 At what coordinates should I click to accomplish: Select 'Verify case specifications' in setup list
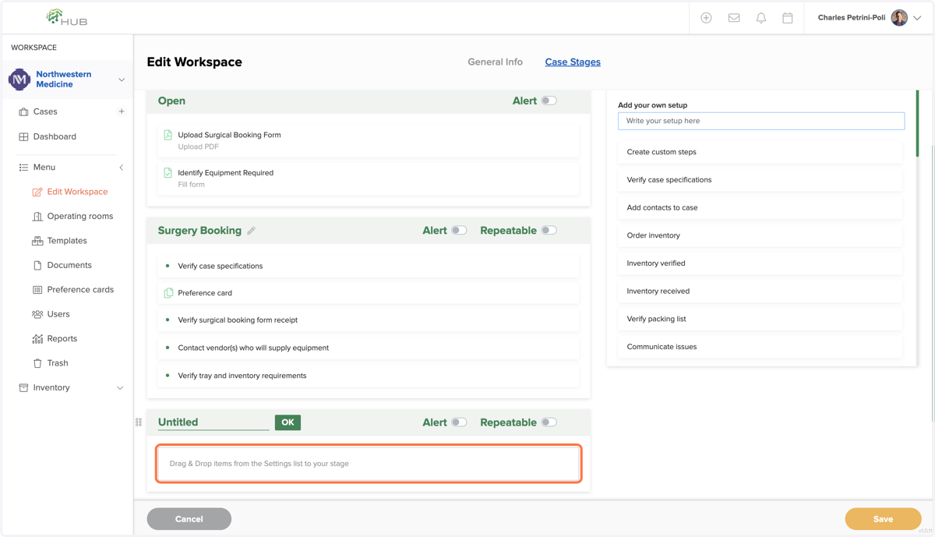click(x=760, y=180)
